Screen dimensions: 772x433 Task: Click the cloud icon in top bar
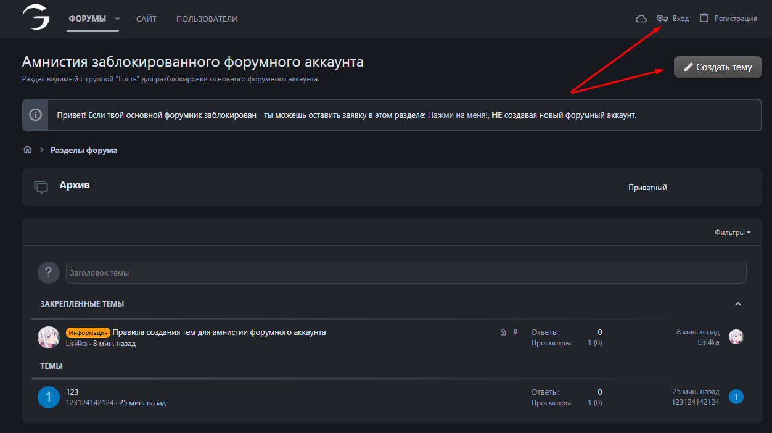point(641,19)
